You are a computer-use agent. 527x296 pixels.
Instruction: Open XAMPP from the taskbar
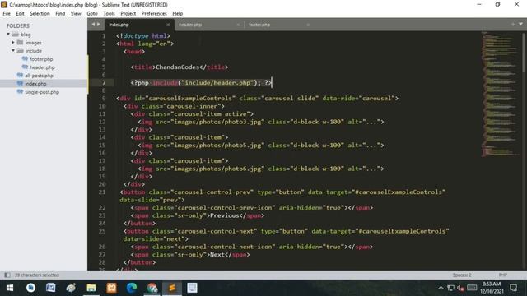click(x=111, y=288)
